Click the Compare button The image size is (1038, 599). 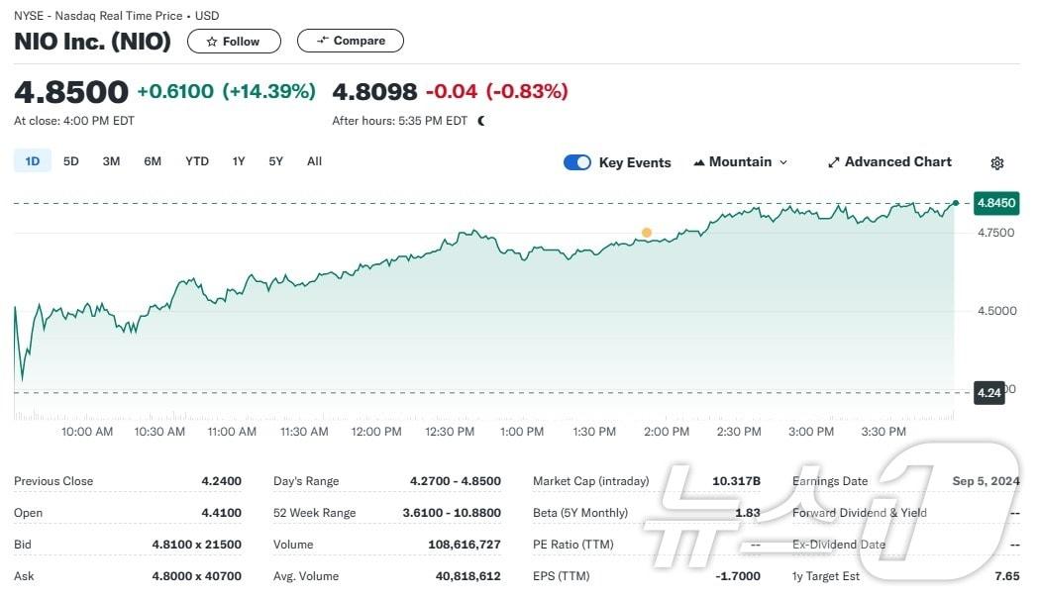351,41
